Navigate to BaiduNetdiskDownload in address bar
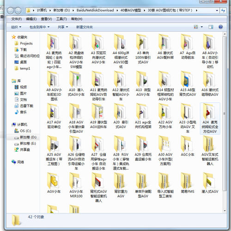The image size is (231, 231). (95, 11)
